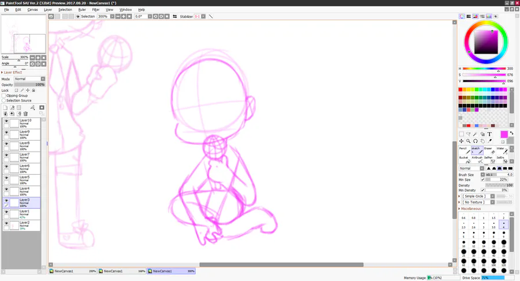Select the Text tool
Image resolution: width=520 pixels, height=281 pixels.
489,134
